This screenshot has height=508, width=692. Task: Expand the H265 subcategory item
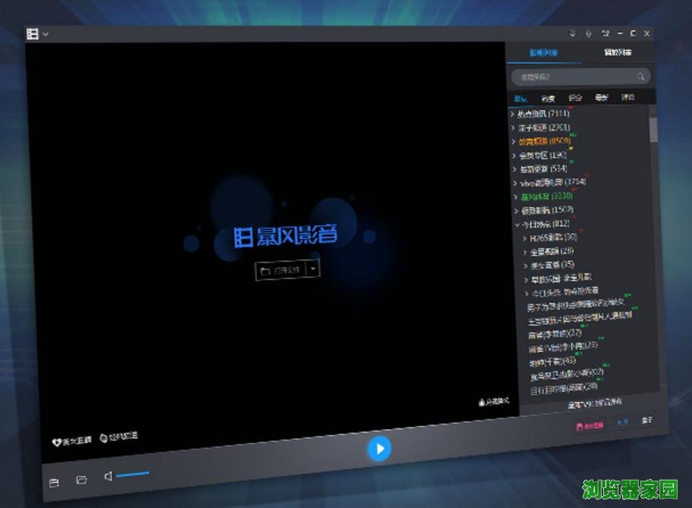click(x=525, y=238)
